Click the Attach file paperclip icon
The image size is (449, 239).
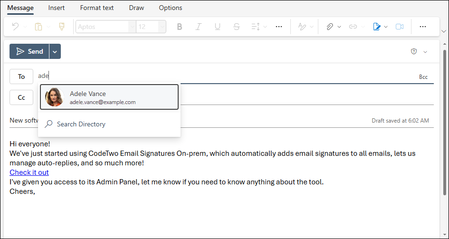330,27
